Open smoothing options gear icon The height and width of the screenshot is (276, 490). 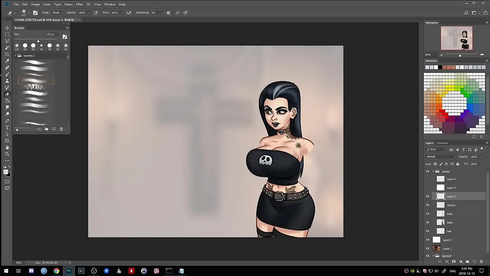click(x=168, y=13)
